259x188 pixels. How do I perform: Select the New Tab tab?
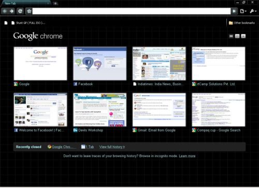(x=26, y=3)
